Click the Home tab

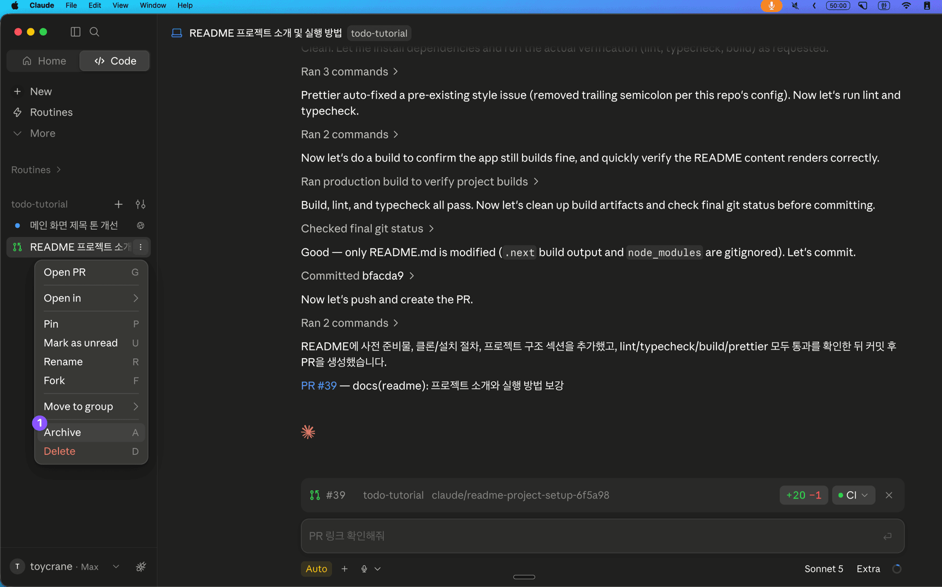[x=44, y=61]
